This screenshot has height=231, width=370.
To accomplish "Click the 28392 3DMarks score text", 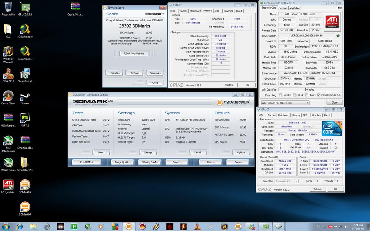I will (x=134, y=26).
